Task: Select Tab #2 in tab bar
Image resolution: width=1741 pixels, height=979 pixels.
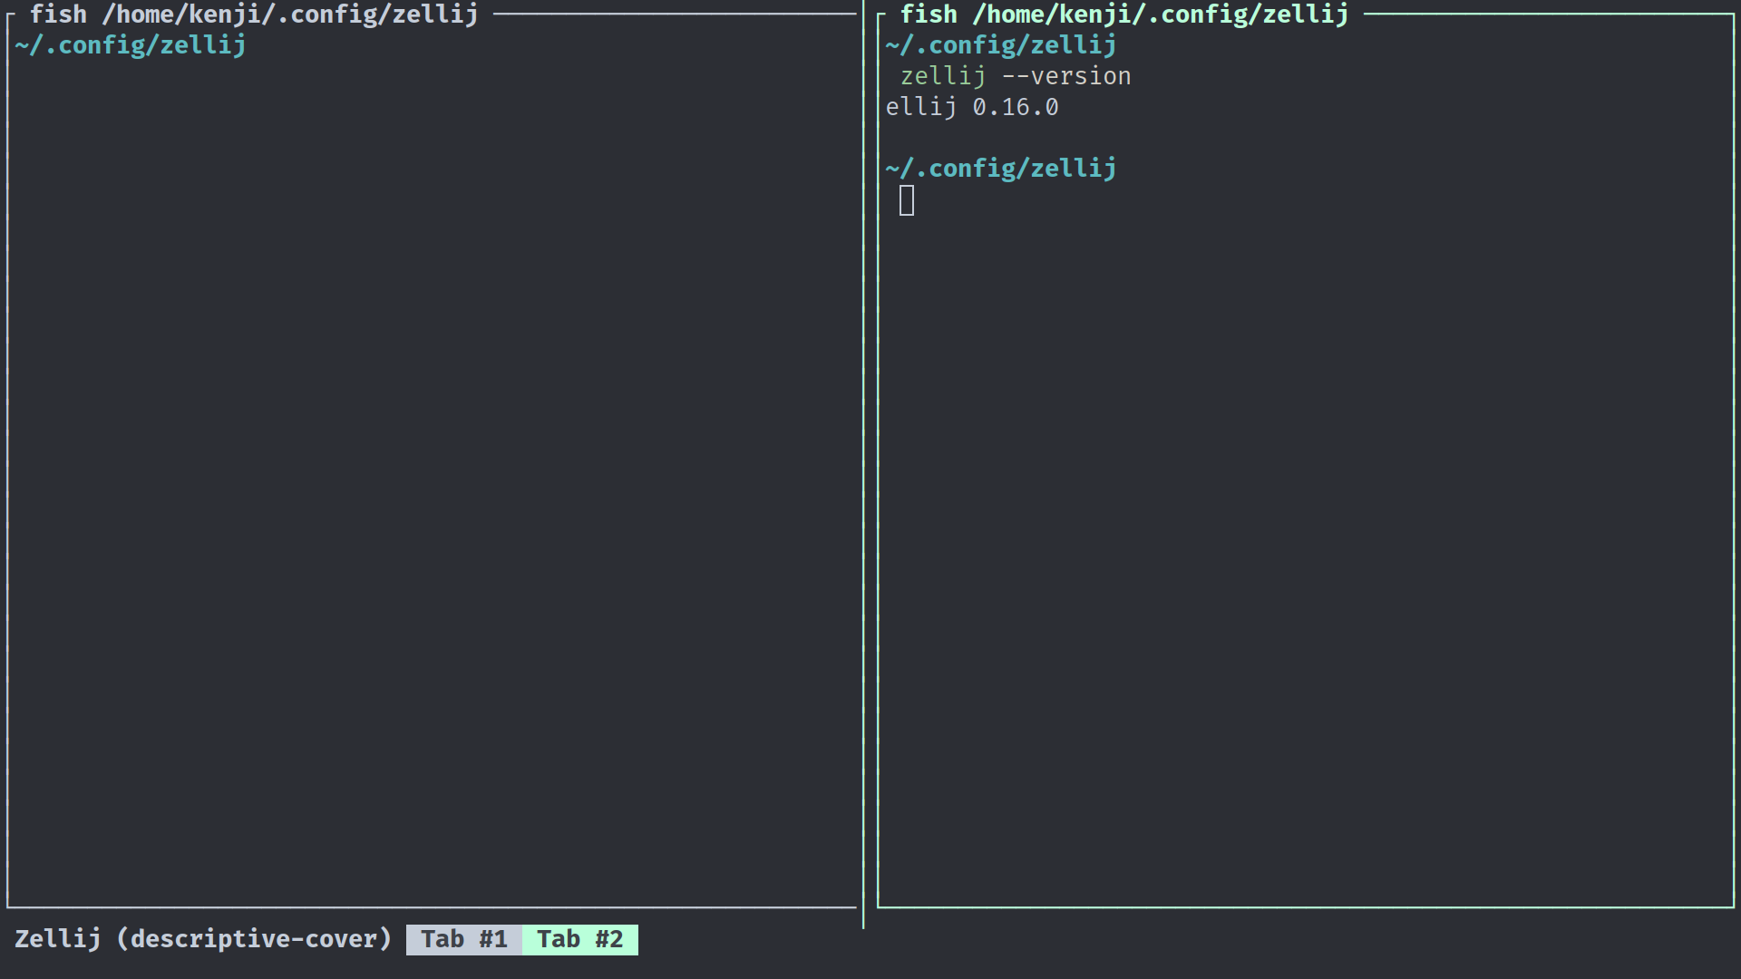Action: (580, 939)
